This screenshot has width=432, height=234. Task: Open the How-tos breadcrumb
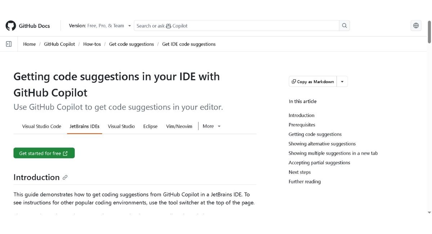(x=92, y=44)
